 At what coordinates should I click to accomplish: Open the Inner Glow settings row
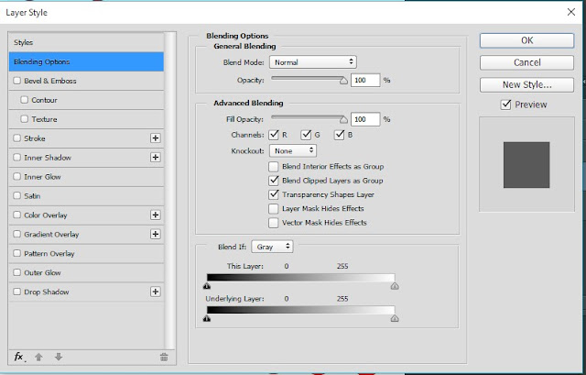point(86,177)
